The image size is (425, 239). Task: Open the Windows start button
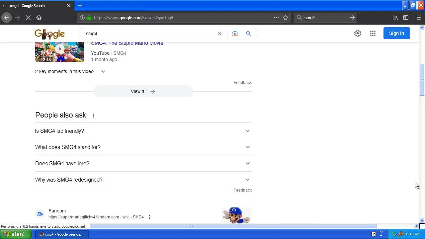click(x=16, y=234)
